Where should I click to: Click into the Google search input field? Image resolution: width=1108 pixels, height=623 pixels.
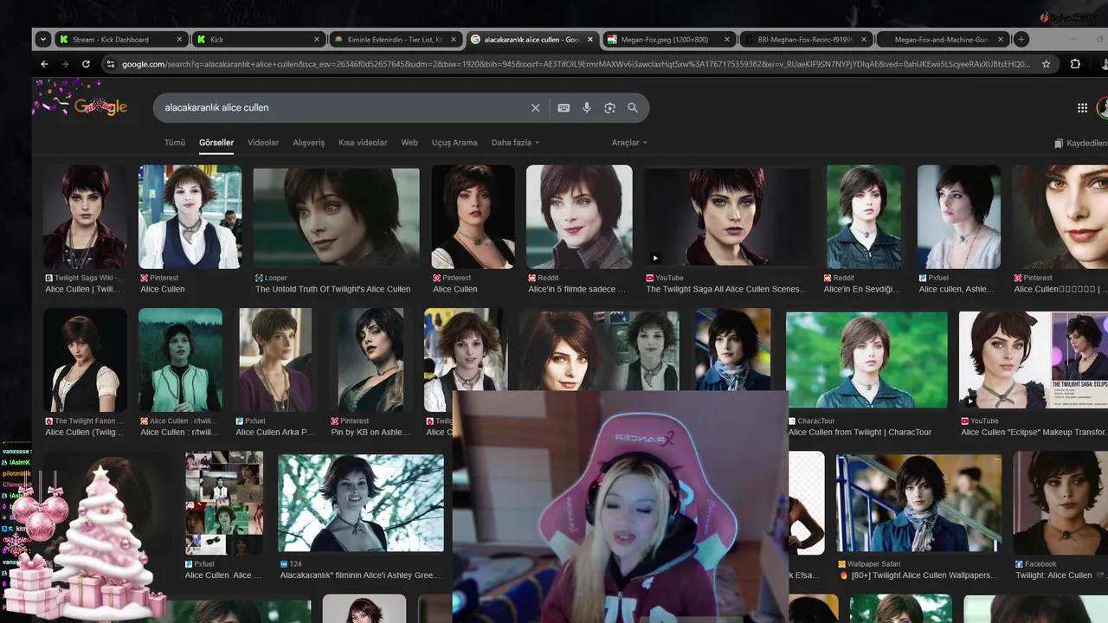point(342,108)
